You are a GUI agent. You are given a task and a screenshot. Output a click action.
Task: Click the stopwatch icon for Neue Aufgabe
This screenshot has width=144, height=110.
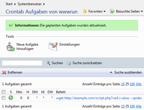(x=11, y=47)
